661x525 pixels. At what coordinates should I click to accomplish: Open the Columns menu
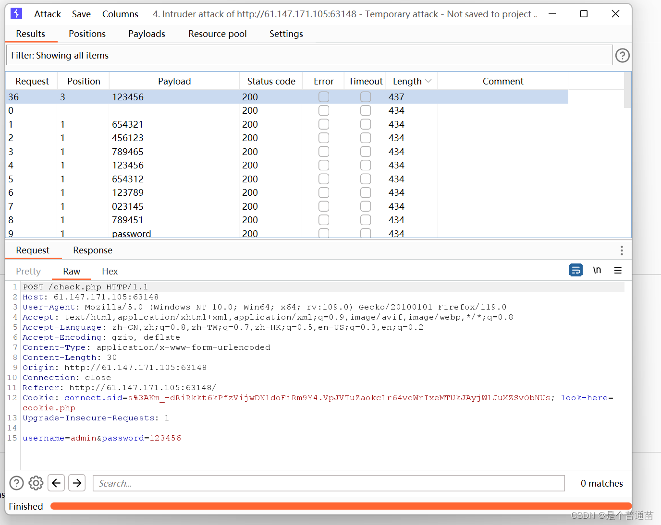coord(120,14)
